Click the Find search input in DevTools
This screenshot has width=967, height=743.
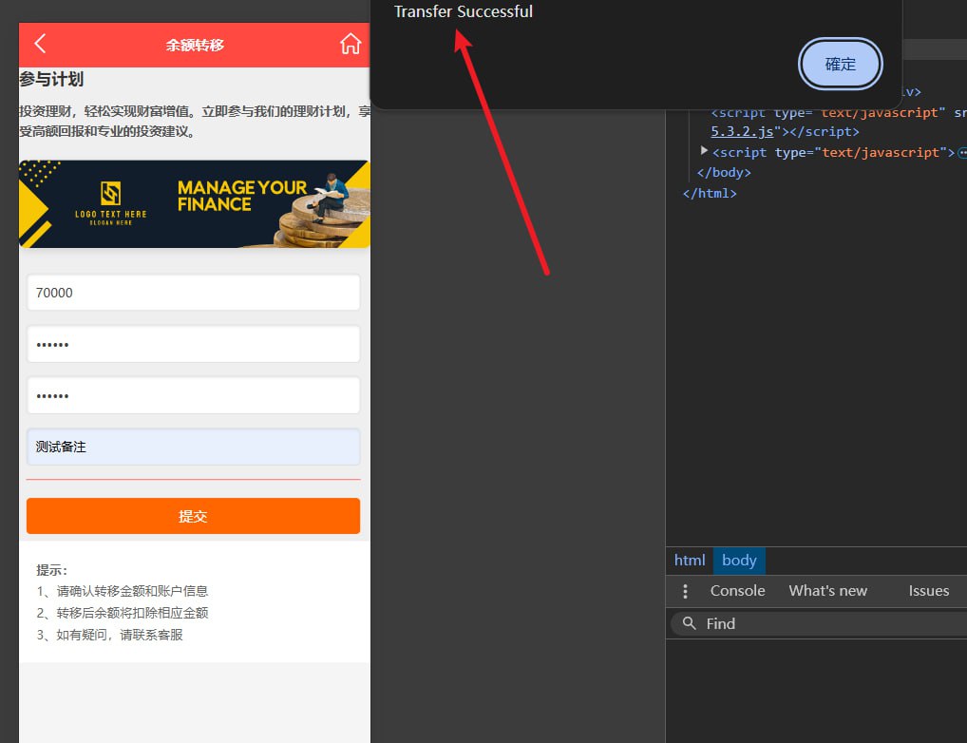826,624
